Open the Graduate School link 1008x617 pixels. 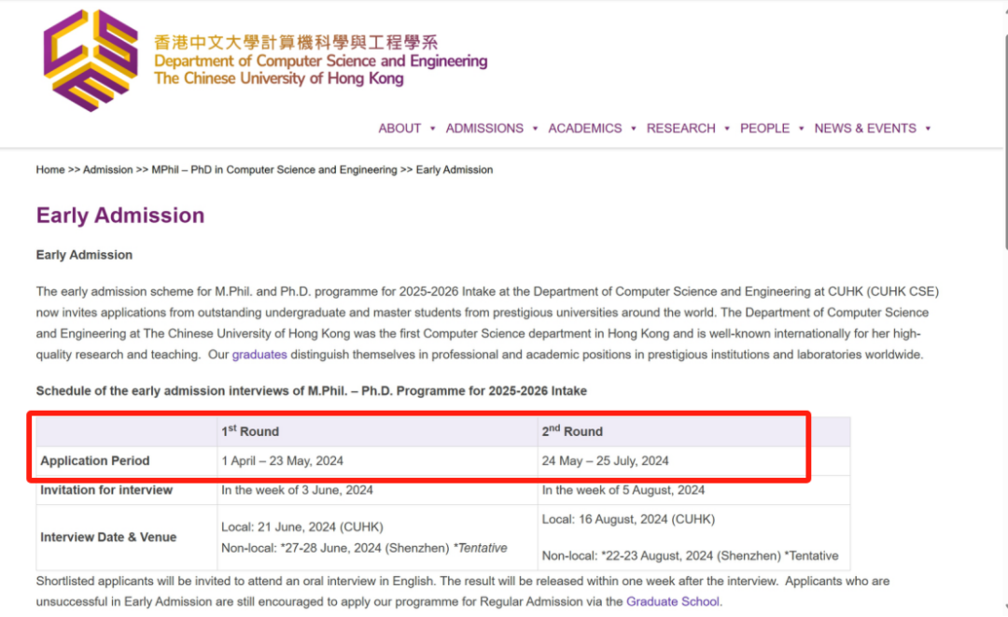tap(672, 601)
